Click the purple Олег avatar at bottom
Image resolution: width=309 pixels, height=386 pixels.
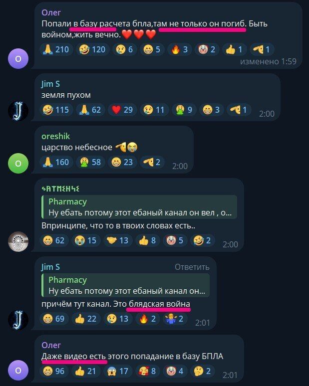pyautogui.click(x=18, y=370)
